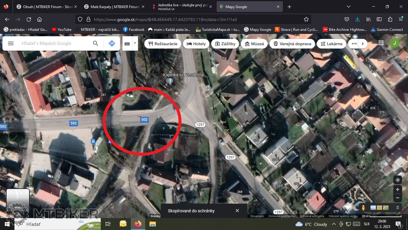Select the Hotely category chip
Screen dimensions: 408x230
(x=196, y=44)
